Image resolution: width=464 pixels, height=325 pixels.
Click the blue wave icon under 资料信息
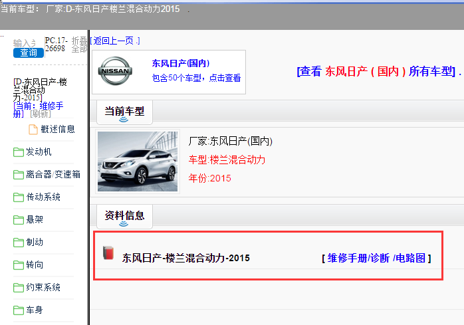tap(124, 224)
